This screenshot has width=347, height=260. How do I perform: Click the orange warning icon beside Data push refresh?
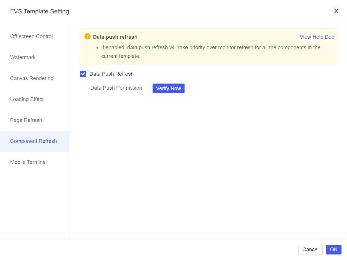[87, 37]
